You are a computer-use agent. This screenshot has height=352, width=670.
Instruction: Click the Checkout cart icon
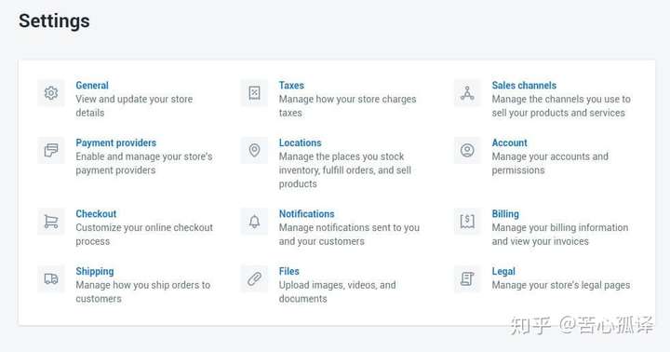pyautogui.click(x=51, y=221)
